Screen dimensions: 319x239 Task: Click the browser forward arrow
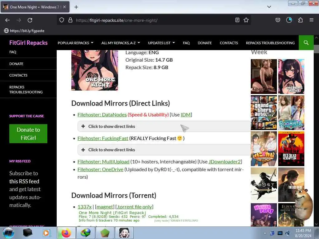point(19,20)
